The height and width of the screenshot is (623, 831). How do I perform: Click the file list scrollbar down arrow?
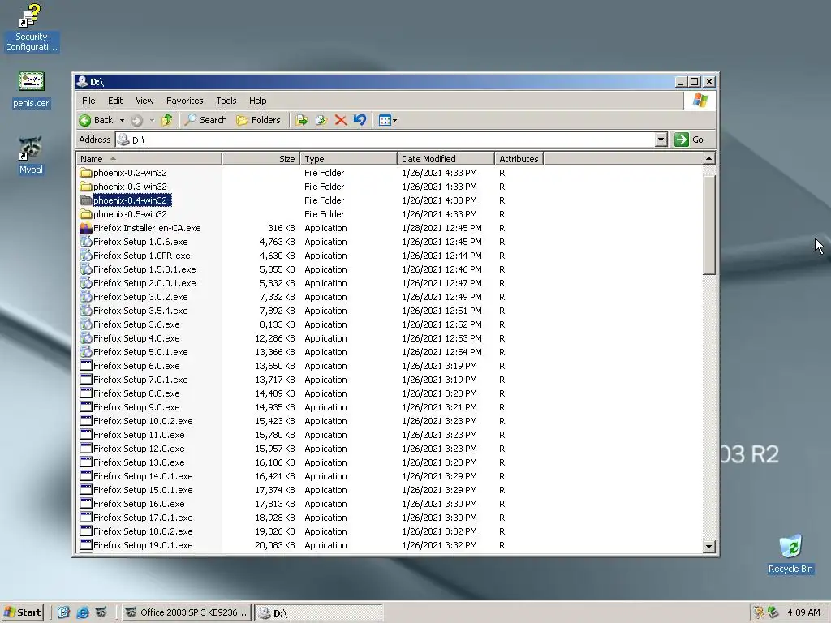pyautogui.click(x=709, y=546)
